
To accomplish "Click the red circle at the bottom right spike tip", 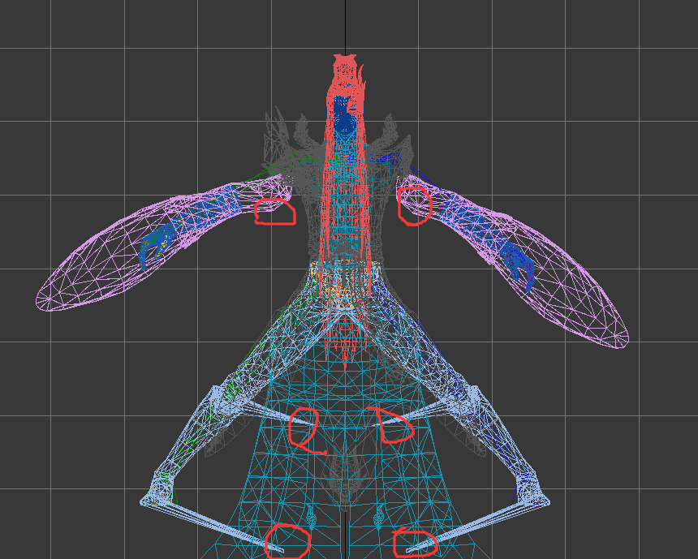I will (414, 543).
